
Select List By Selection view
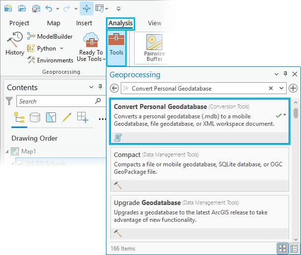[51, 117]
